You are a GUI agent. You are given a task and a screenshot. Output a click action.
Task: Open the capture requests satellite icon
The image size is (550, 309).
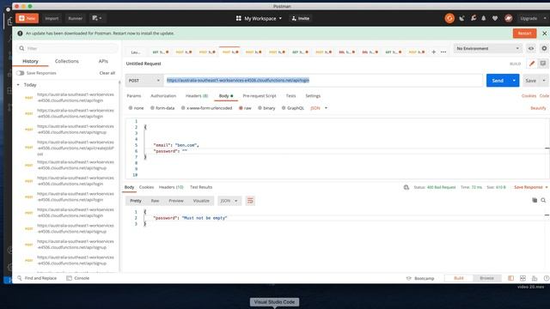point(461,18)
